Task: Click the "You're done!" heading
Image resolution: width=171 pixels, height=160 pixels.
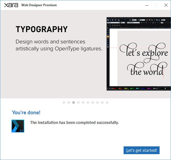Action: point(26,112)
